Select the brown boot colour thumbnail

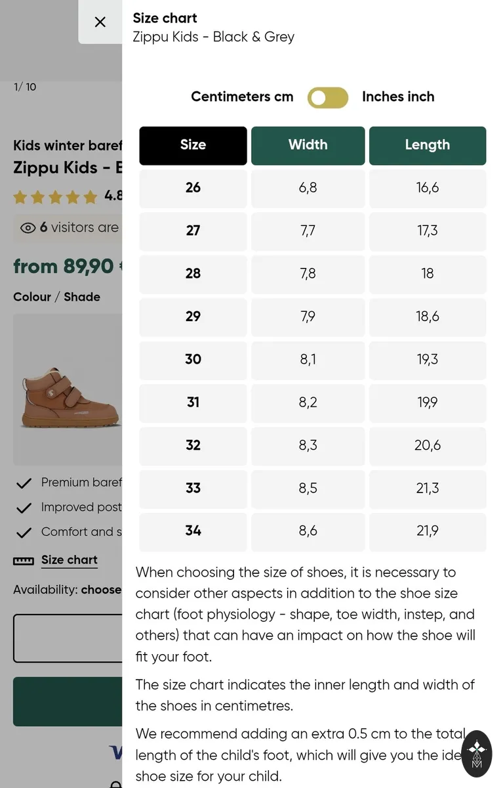(68, 389)
